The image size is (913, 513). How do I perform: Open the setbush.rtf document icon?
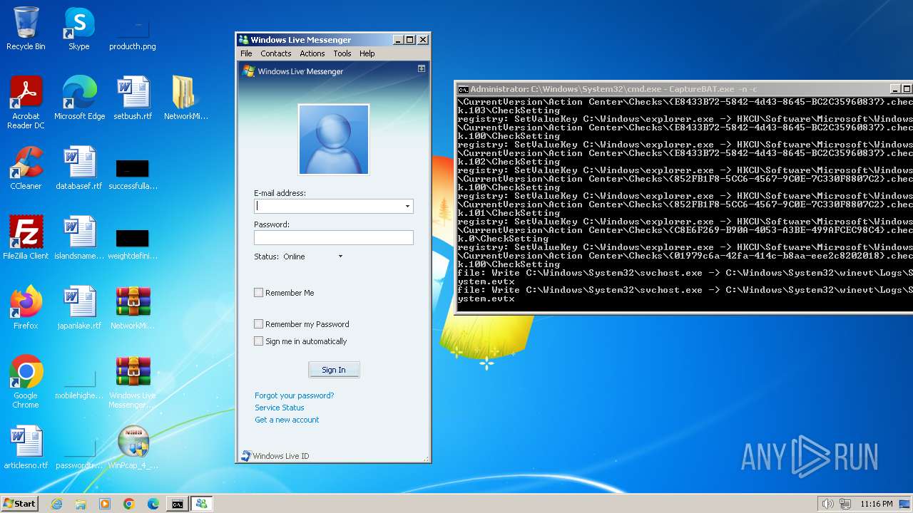click(x=133, y=98)
